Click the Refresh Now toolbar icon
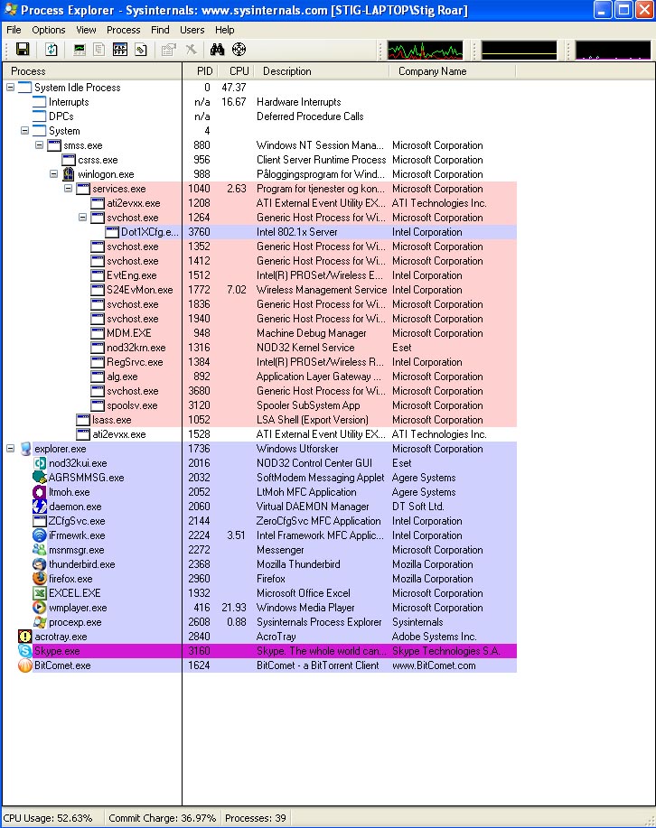656x828 pixels. (x=52, y=50)
